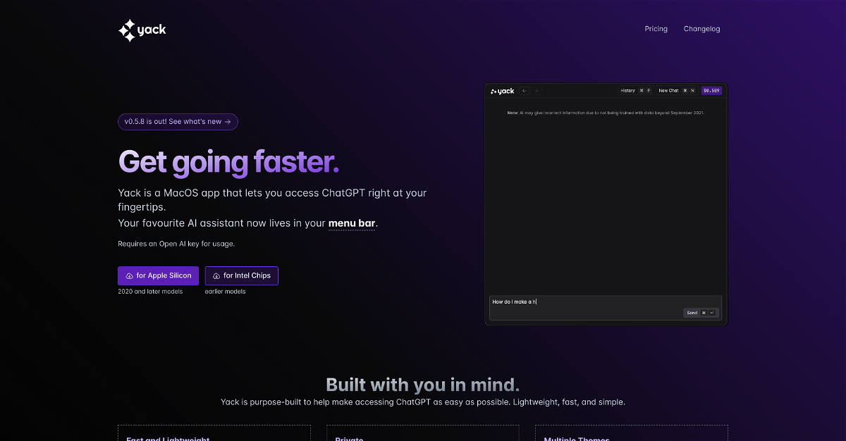Download Yack for Intel Chips

tap(242, 275)
